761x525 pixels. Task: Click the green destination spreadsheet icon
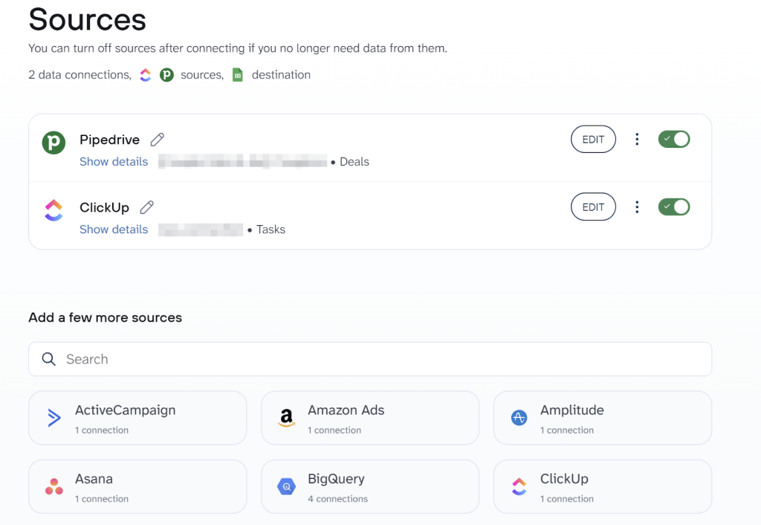point(238,75)
